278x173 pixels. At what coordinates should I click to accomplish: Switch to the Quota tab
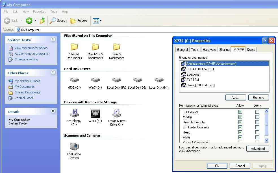pyautogui.click(x=251, y=50)
